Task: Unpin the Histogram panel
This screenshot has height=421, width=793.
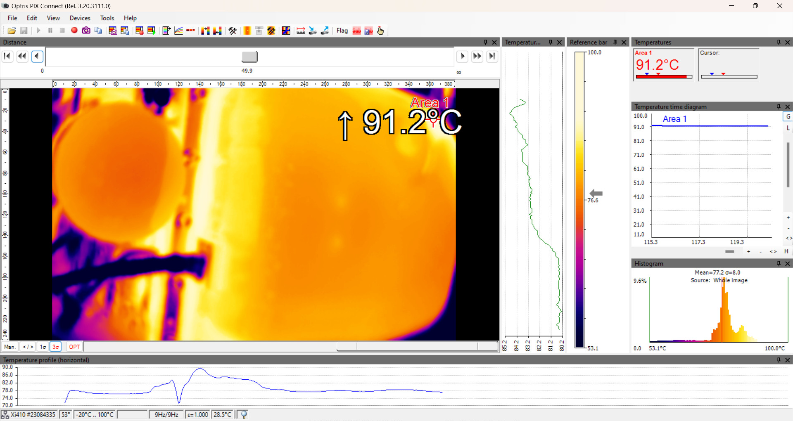Action: 779,263
